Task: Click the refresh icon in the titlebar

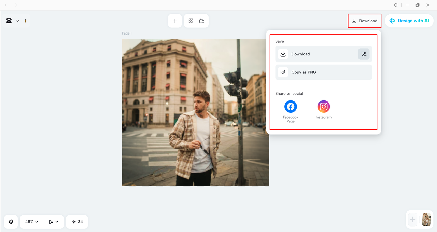Action: tap(395, 5)
